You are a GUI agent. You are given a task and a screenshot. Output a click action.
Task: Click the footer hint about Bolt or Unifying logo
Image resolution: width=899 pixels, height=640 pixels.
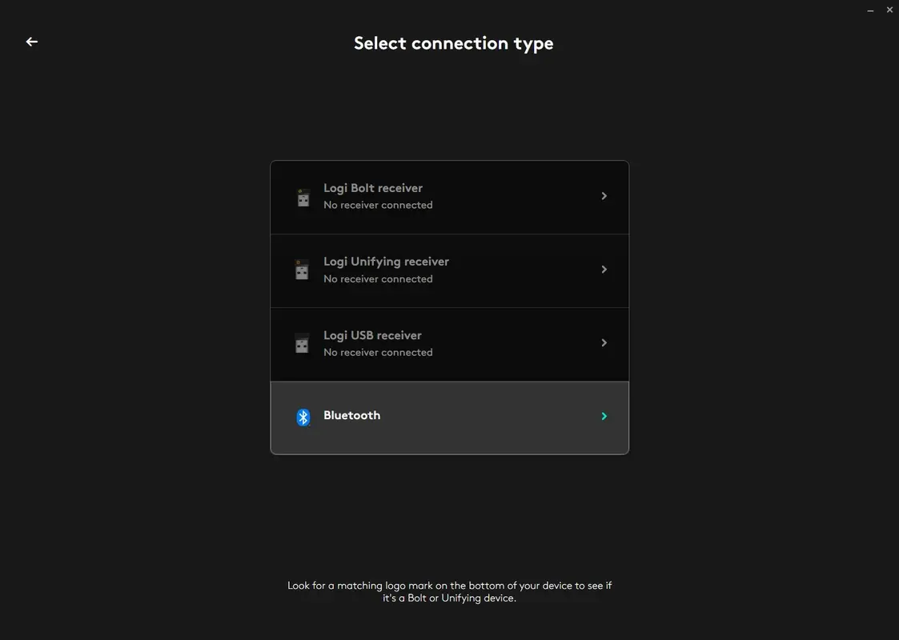pyautogui.click(x=449, y=591)
